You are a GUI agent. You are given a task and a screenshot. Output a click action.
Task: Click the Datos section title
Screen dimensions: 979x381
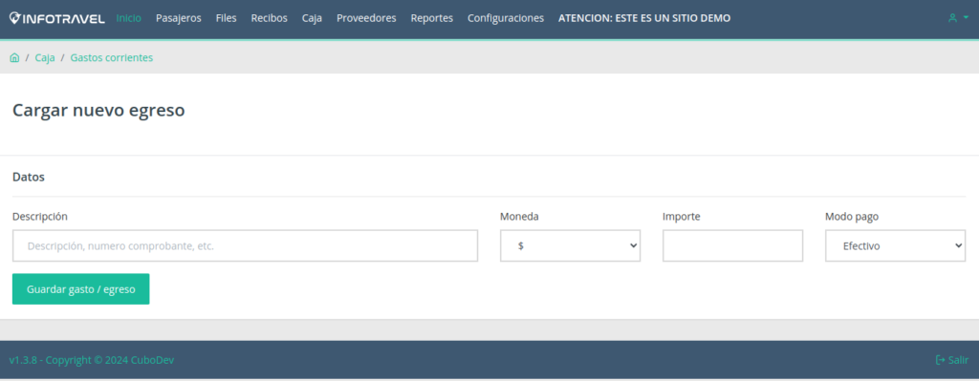coord(29,177)
